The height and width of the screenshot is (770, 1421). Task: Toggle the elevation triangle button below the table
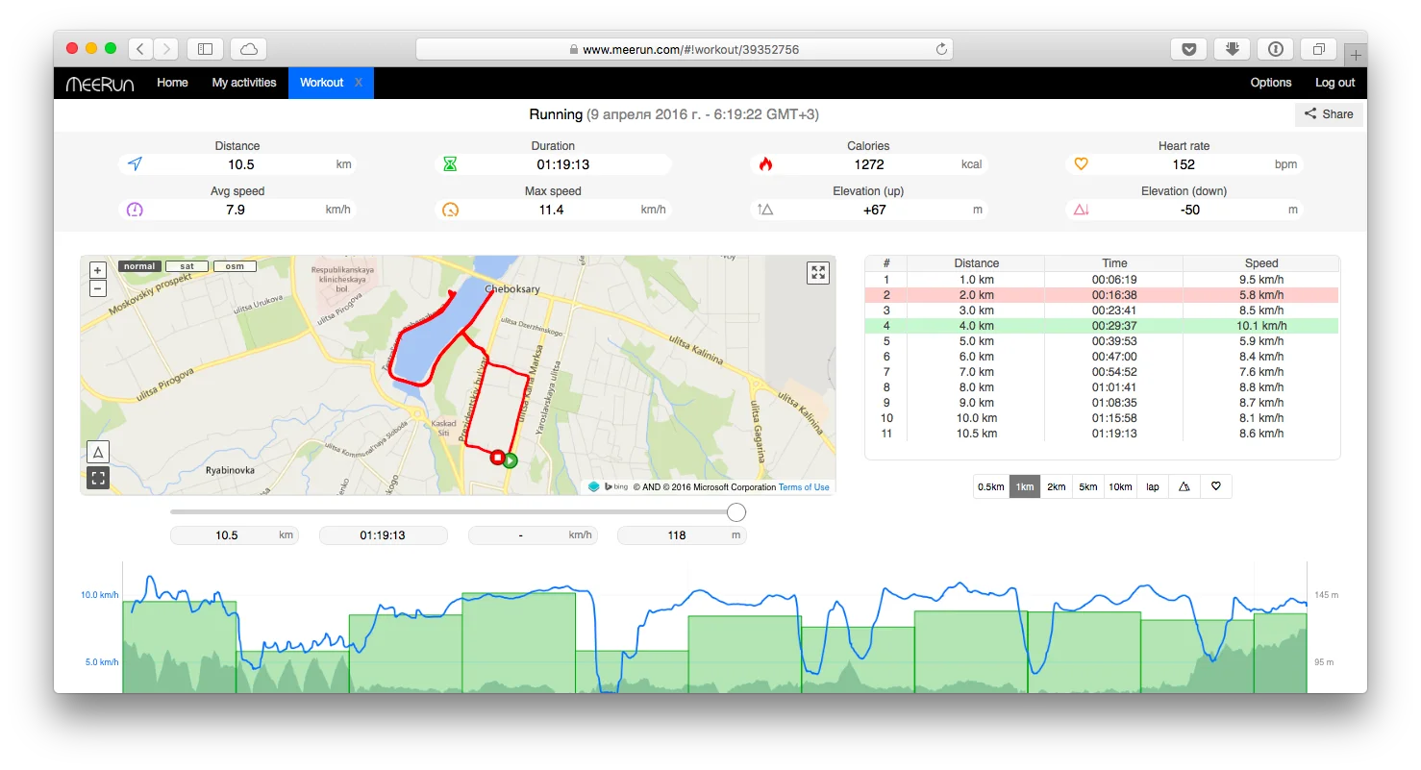[1184, 486]
